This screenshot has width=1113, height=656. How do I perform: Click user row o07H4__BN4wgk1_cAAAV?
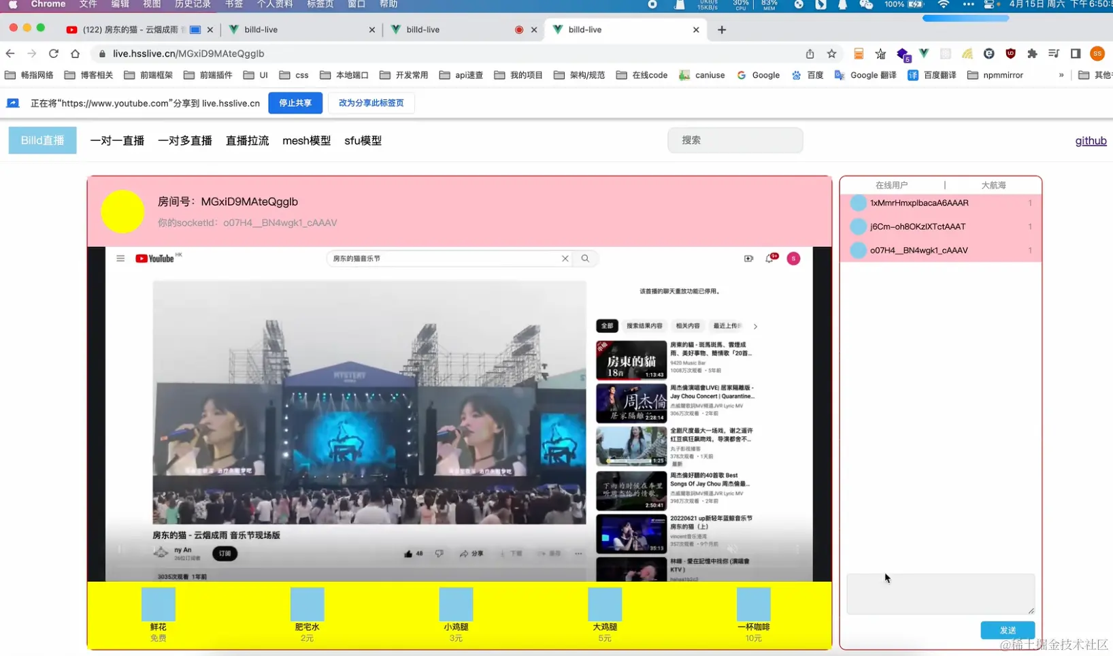point(940,250)
